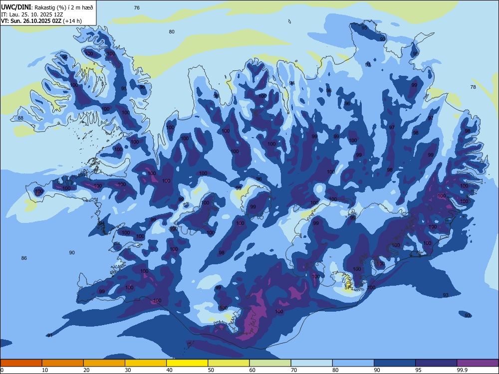Screen dimensions: 499x374
Task: Click the low humidity value 57 near the glacier
Action: coord(347,288)
